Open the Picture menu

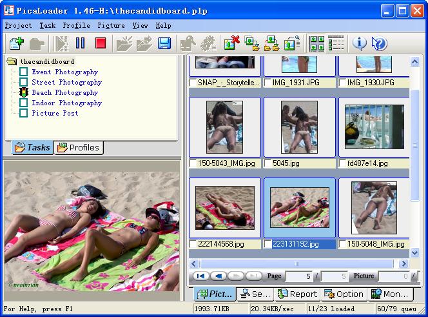[111, 26]
